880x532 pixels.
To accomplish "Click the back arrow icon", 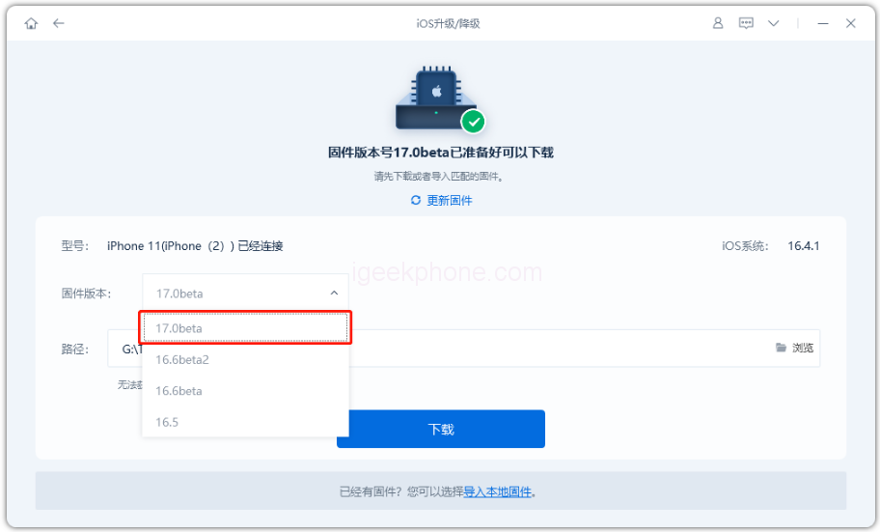I will (x=59, y=23).
